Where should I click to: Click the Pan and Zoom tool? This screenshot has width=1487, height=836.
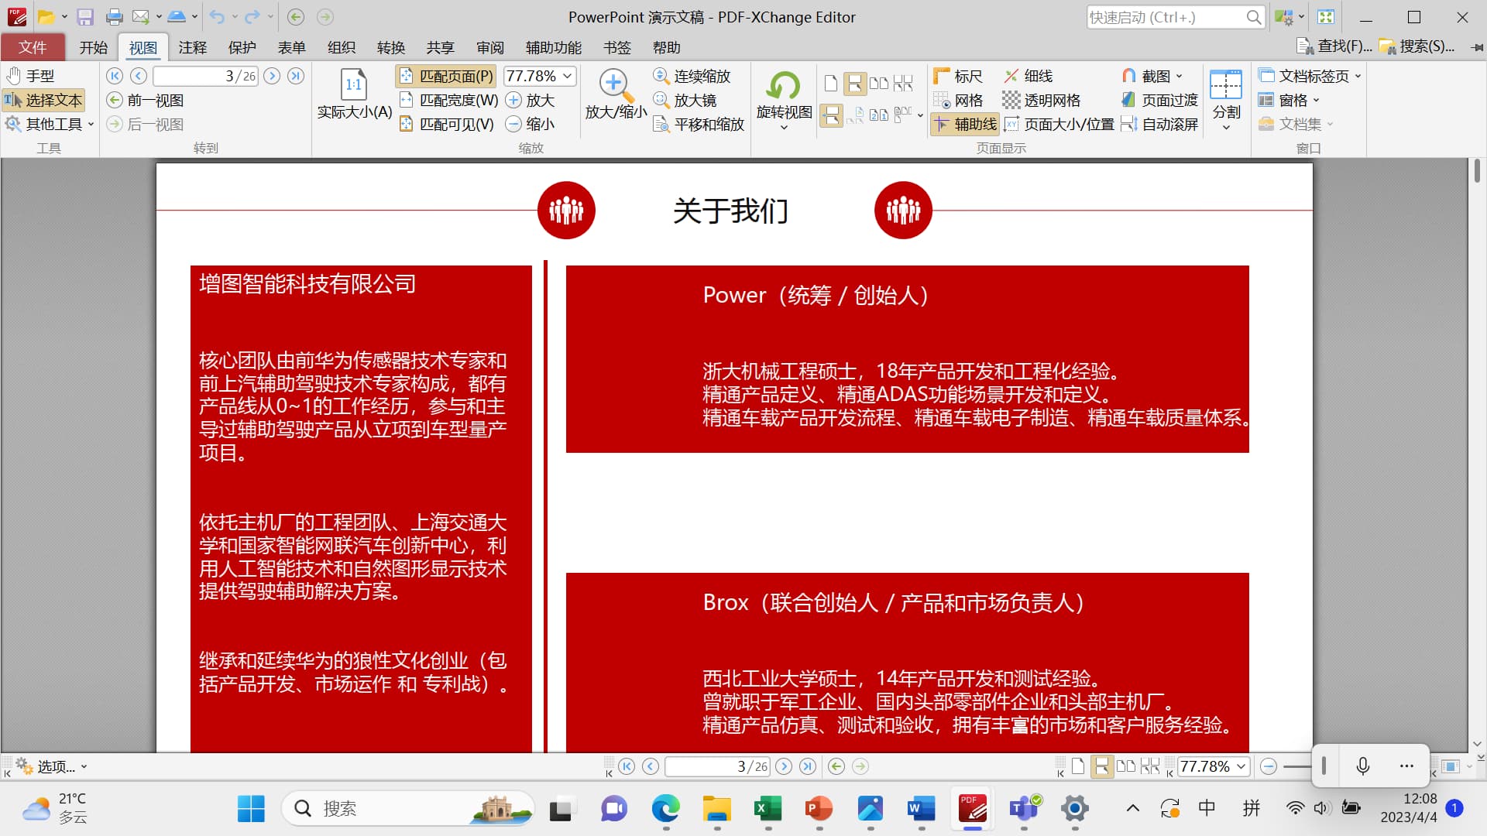click(x=699, y=125)
